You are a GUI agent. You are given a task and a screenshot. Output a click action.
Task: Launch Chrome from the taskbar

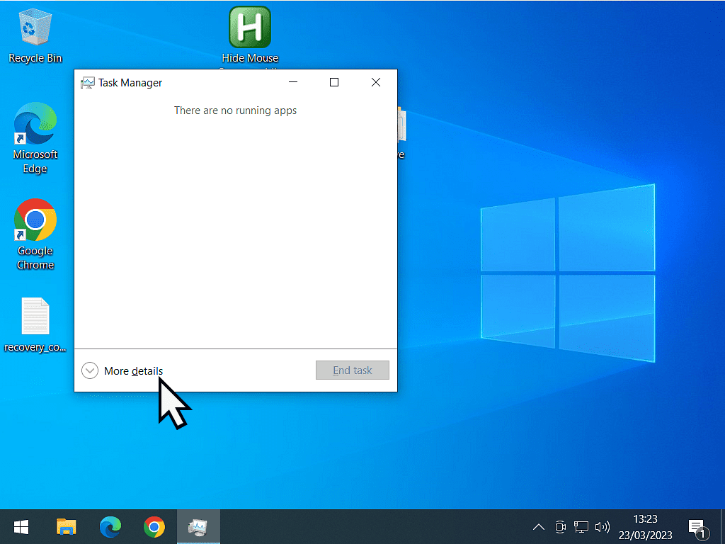[x=154, y=527]
